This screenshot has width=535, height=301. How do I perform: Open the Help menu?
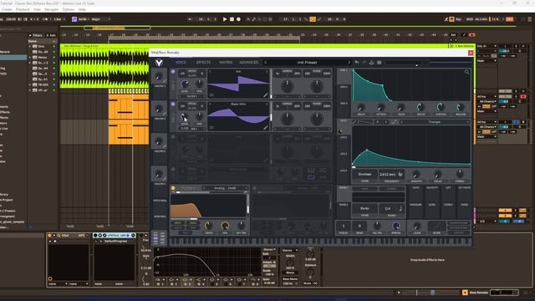(82, 9)
